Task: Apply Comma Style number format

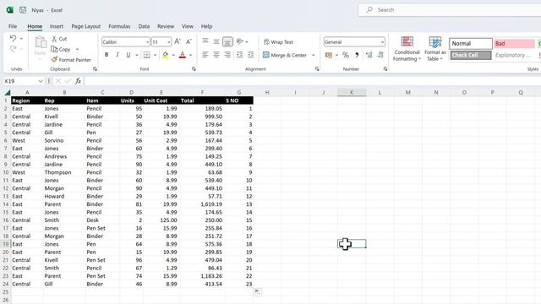Action: point(357,55)
